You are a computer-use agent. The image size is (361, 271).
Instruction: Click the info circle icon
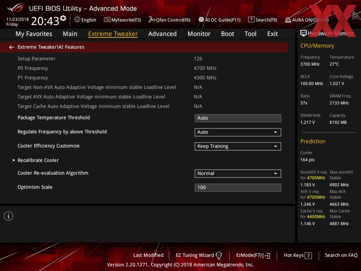(x=8, y=216)
